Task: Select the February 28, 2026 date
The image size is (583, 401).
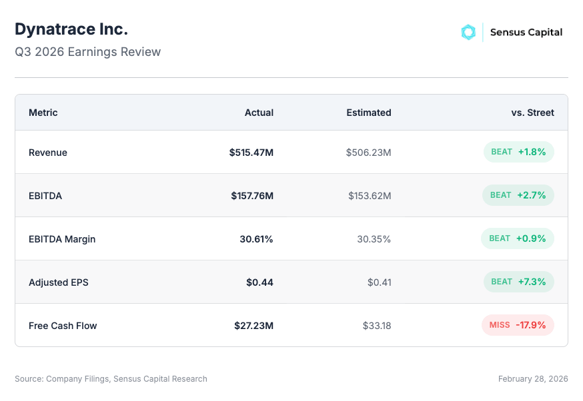Action: pos(533,379)
